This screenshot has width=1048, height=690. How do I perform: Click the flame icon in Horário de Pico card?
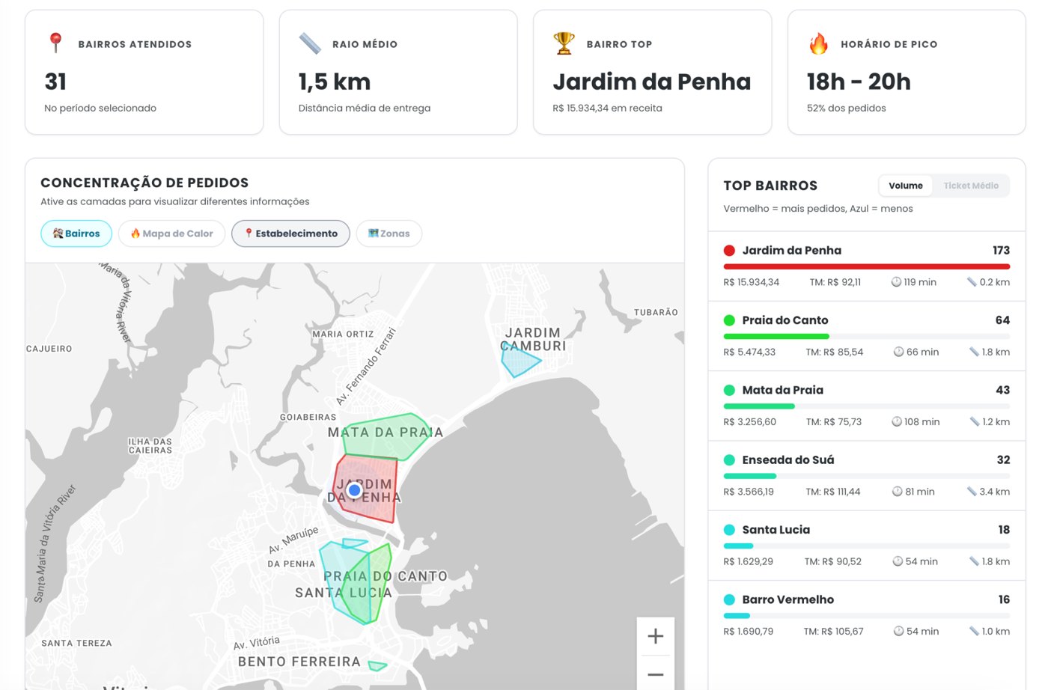[x=818, y=43]
